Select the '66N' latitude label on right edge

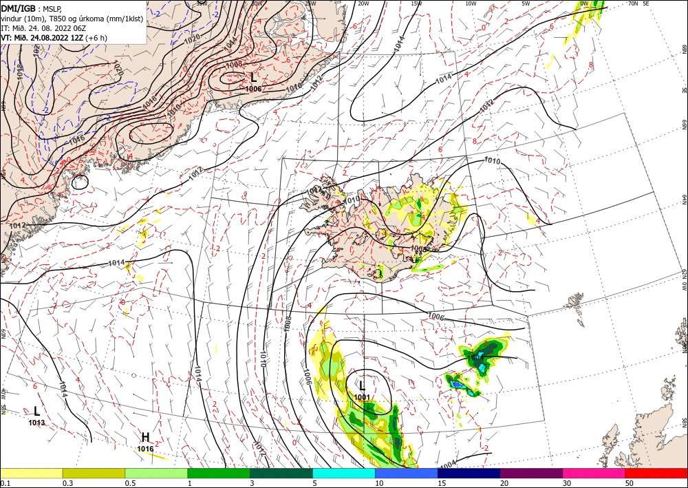[x=685, y=124]
